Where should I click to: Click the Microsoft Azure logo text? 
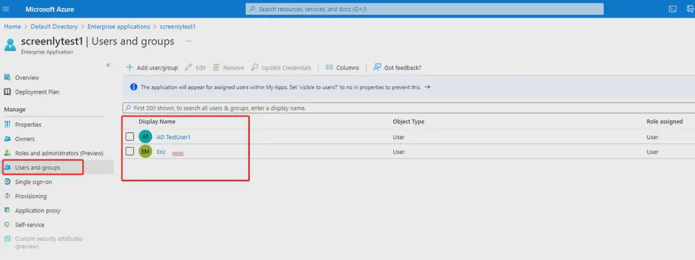(x=50, y=9)
